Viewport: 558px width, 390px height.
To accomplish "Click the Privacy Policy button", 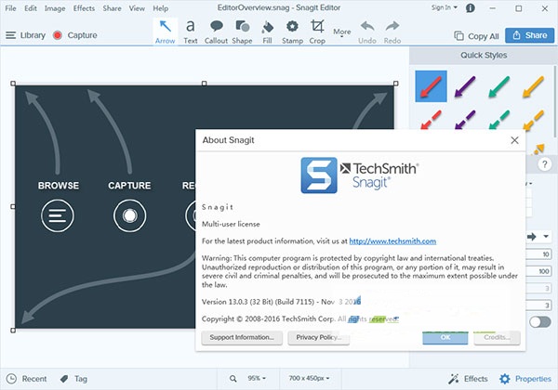I will [318, 338].
